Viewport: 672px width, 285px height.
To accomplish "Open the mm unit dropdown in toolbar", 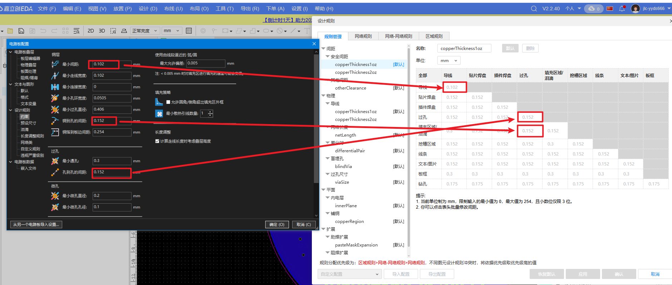I will pos(172,31).
